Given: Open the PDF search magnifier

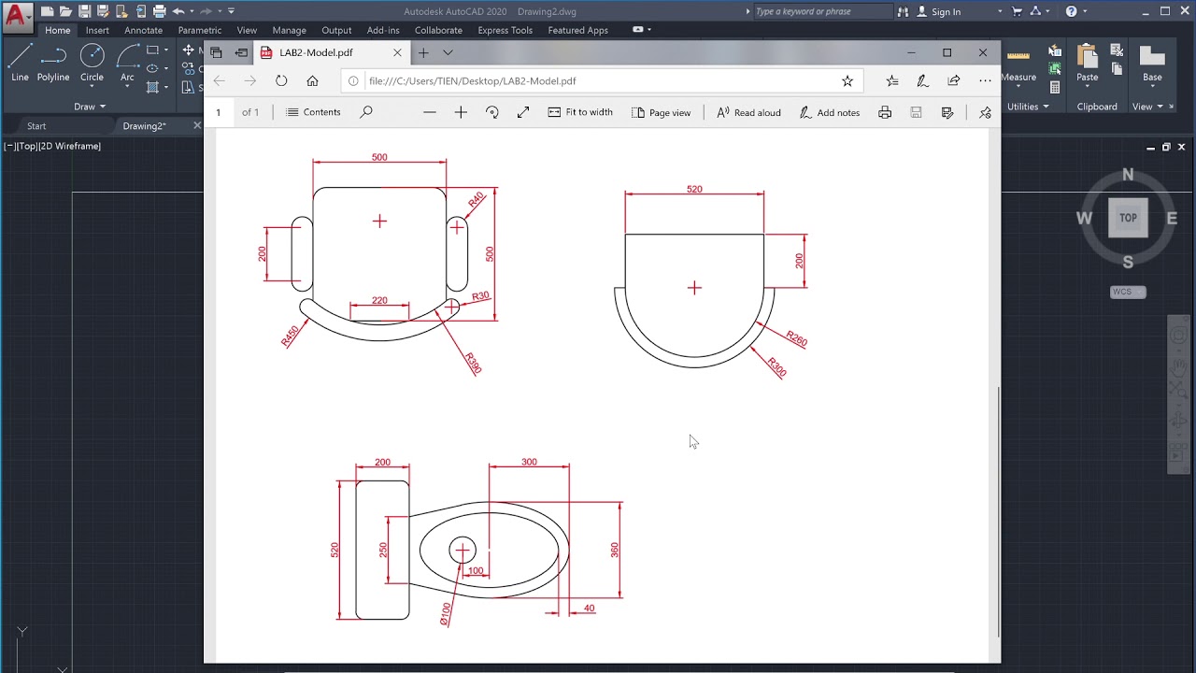Looking at the screenshot, I should click(x=366, y=112).
